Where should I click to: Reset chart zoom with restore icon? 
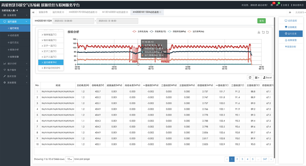267,32
